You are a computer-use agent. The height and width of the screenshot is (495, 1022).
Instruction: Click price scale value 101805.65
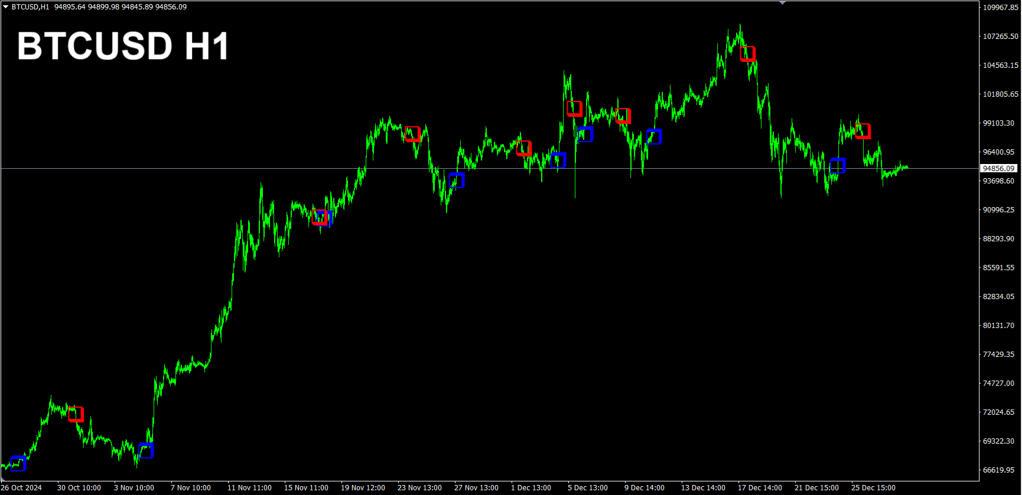coord(1001,94)
